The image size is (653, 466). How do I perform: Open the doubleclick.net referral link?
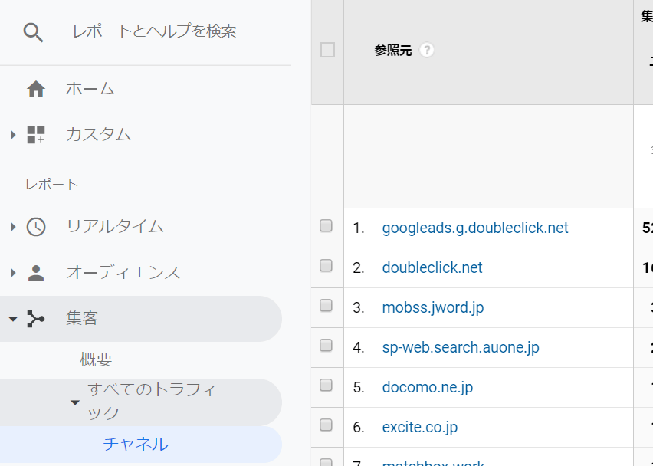pyautogui.click(x=432, y=267)
